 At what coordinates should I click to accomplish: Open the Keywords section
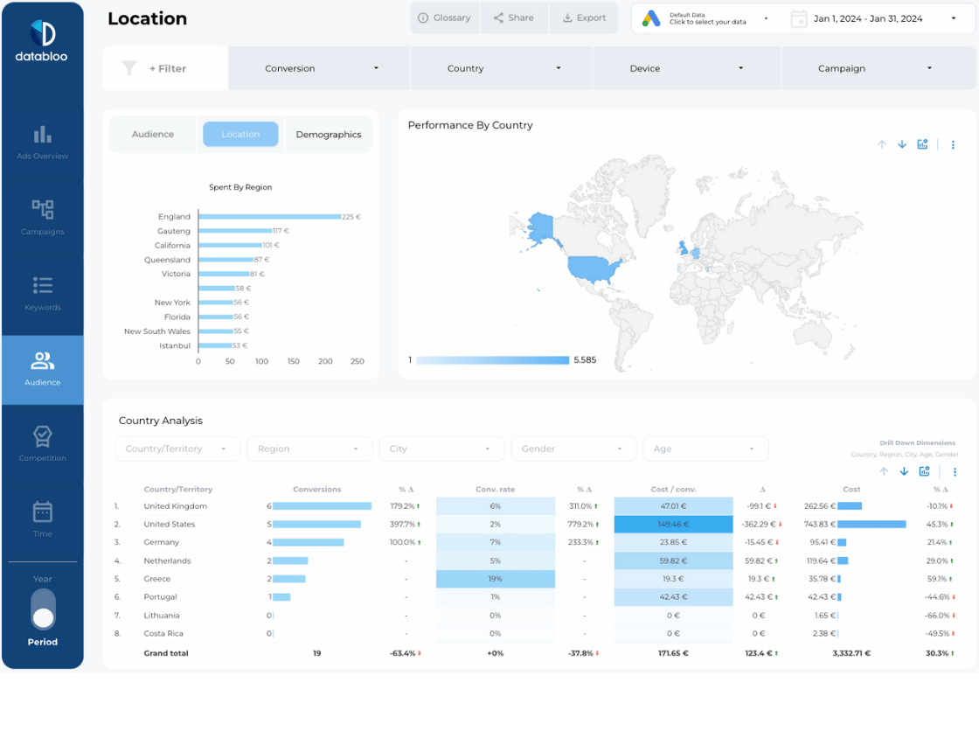pos(42,293)
